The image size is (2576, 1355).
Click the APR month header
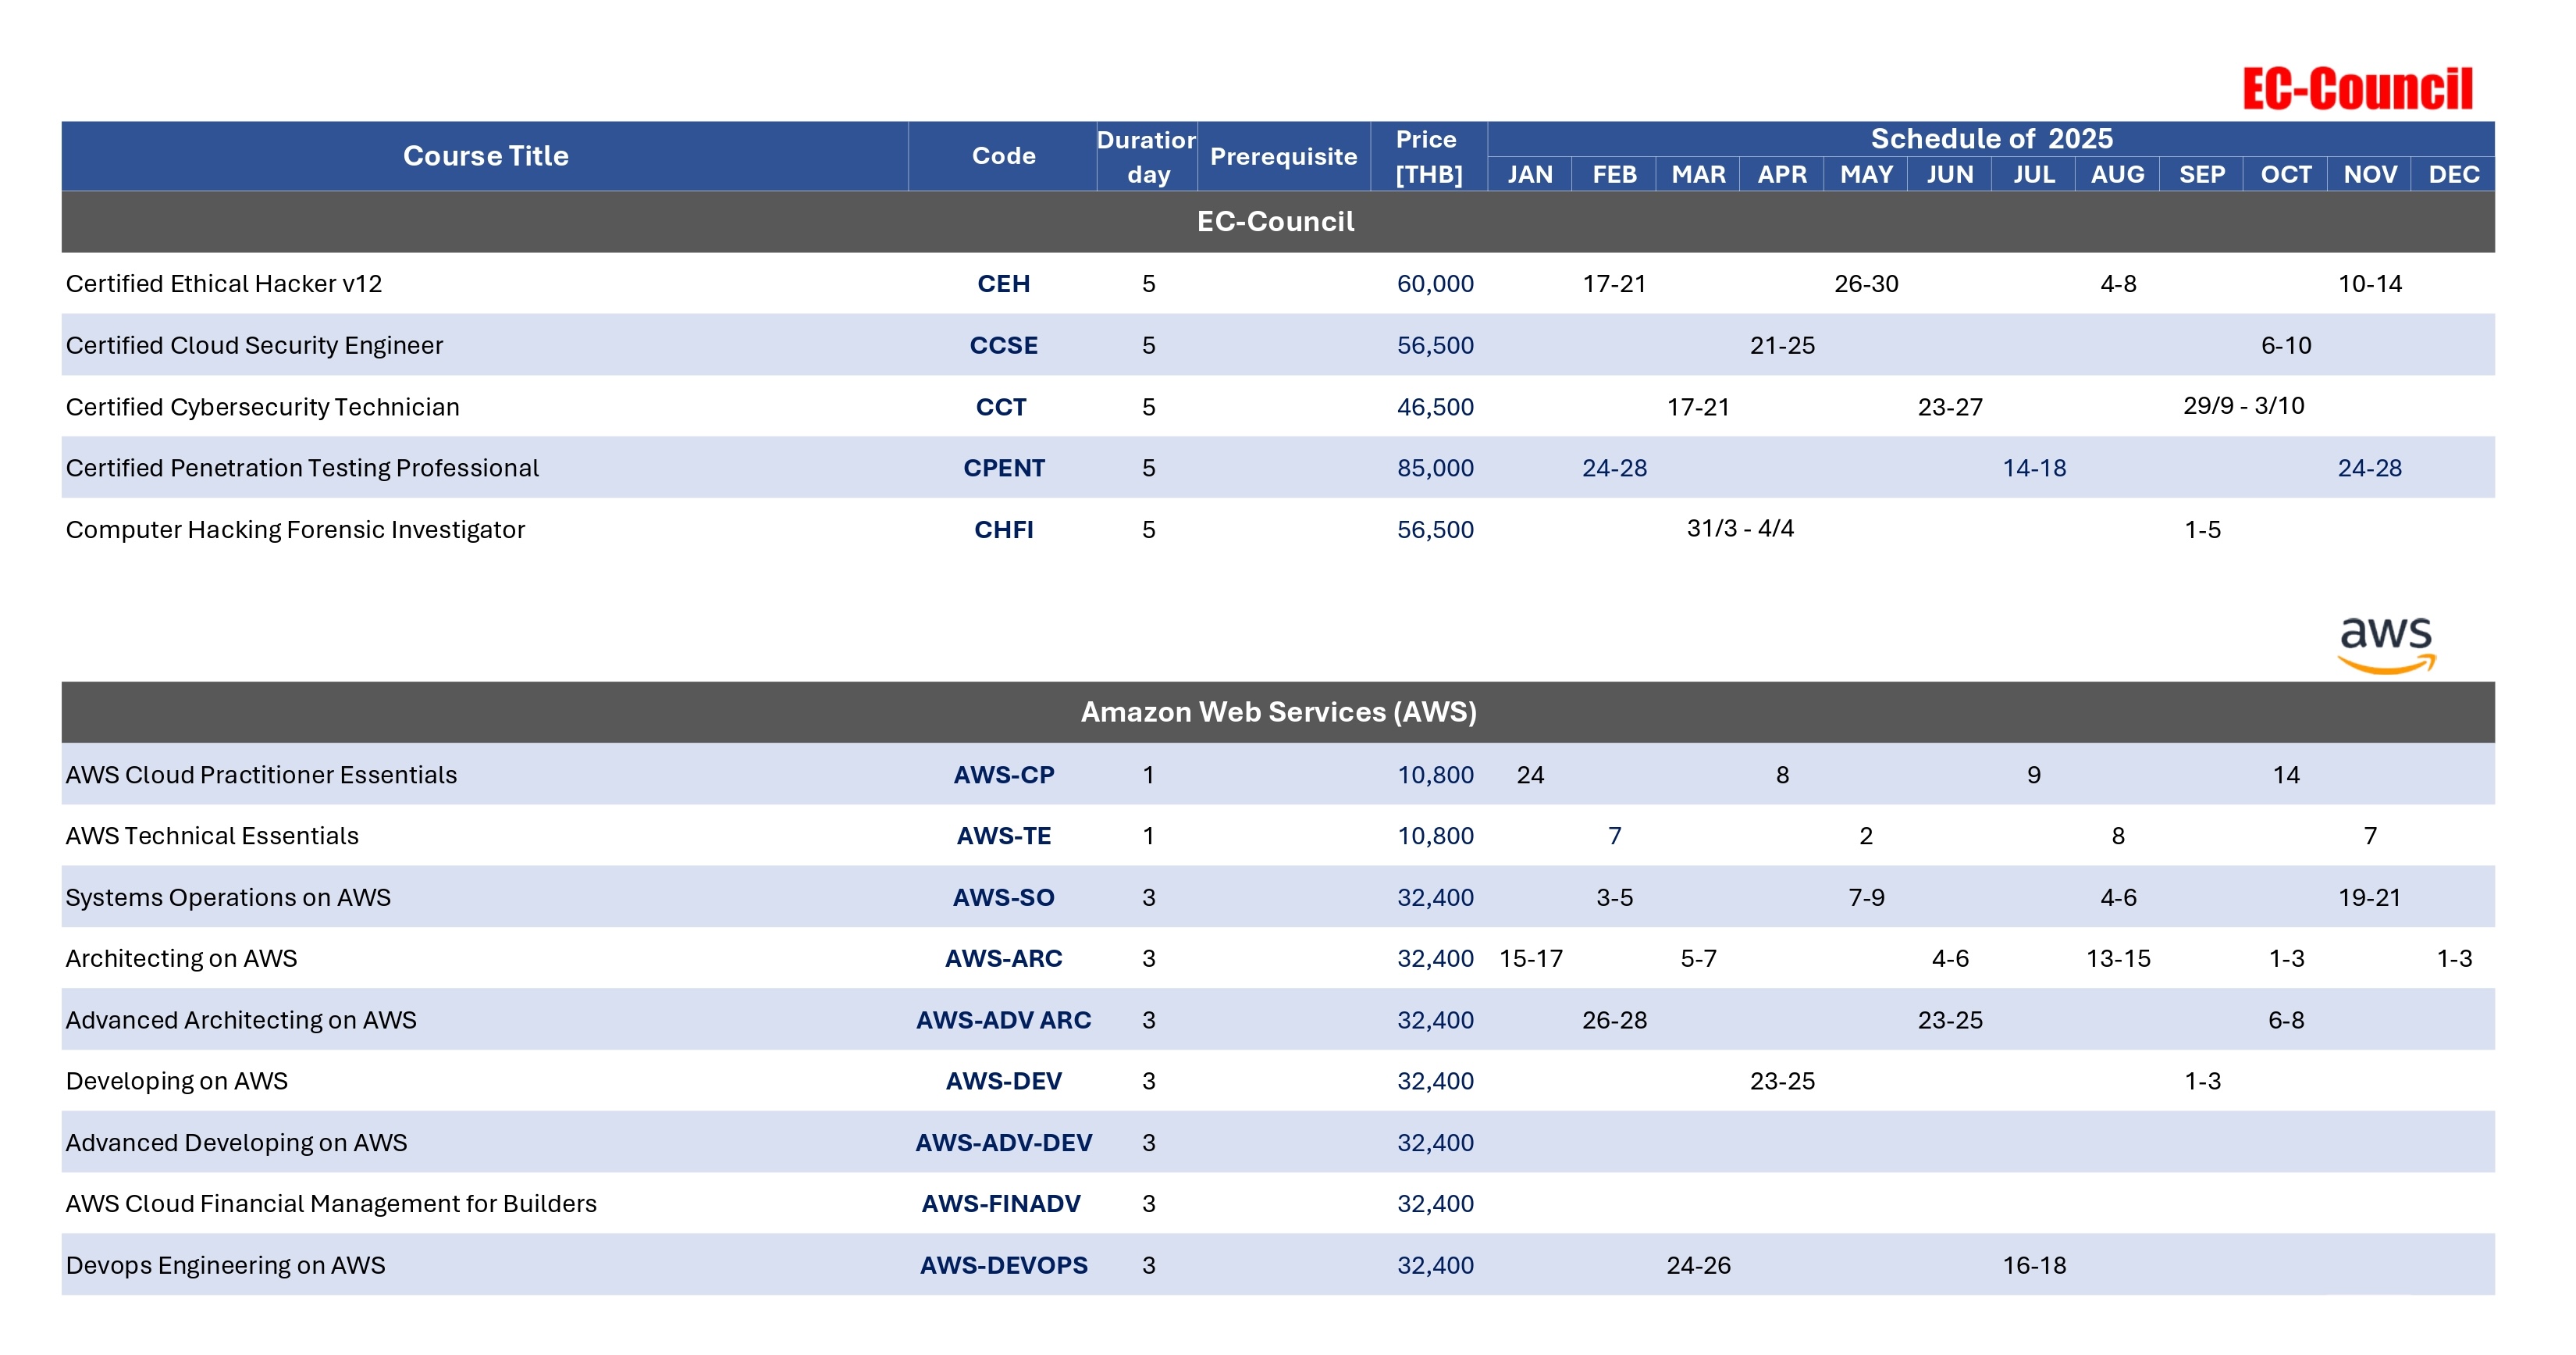click(x=1782, y=174)
